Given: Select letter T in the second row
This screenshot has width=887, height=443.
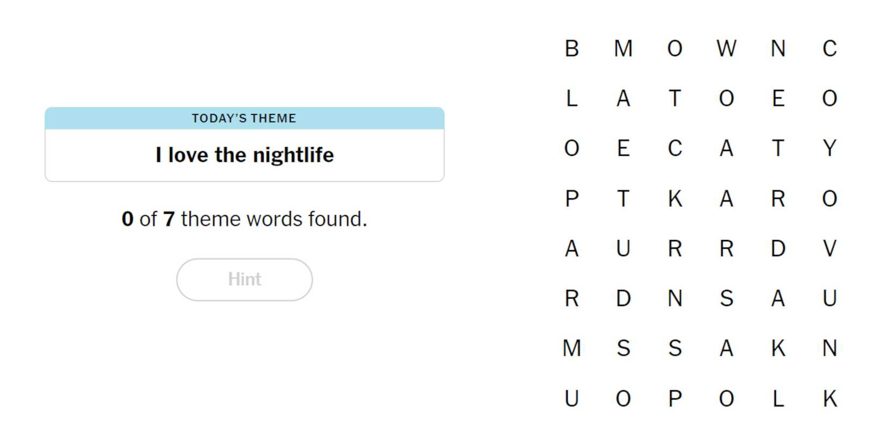Looking at the screenshot, I should tap(675, 99).
